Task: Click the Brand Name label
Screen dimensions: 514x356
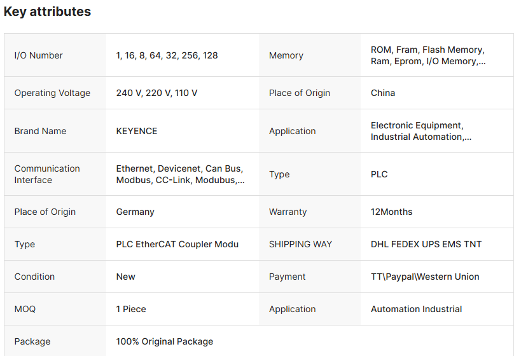Action: [40, 131]
